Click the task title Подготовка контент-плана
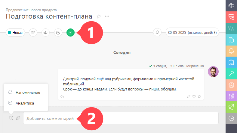The width and height of the screenshot is (237, 133). 49,16
